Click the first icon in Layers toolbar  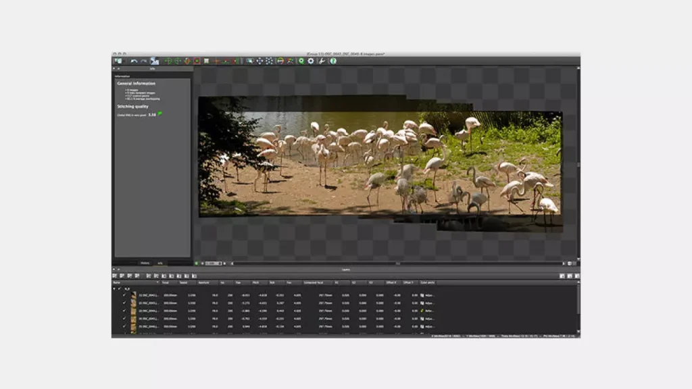click(115, 276)
